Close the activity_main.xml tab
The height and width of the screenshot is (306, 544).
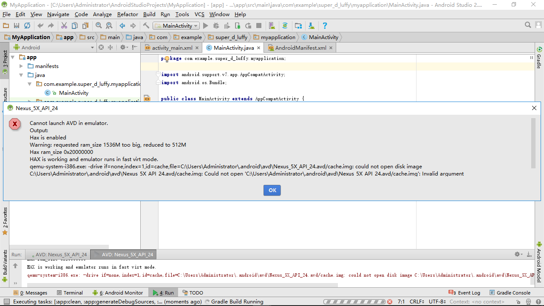coord(197,48)
